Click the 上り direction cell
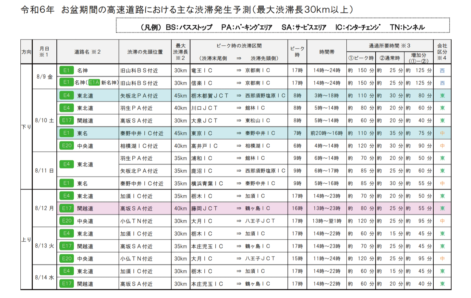Viewport: 471px width, 298px height. 26,240
